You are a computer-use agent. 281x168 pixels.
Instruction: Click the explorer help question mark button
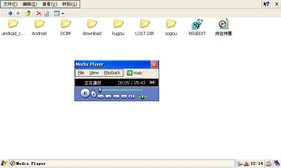tap(267, 4)
